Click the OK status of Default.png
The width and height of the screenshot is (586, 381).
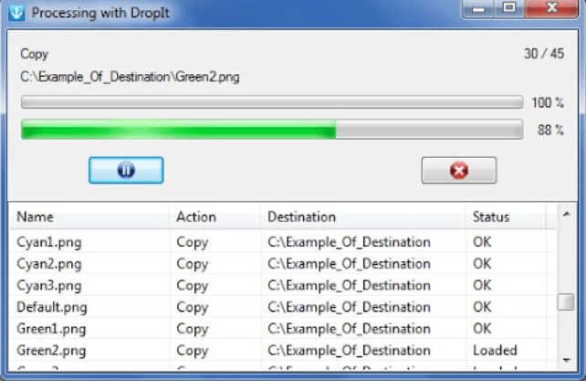tap(482, 307)
